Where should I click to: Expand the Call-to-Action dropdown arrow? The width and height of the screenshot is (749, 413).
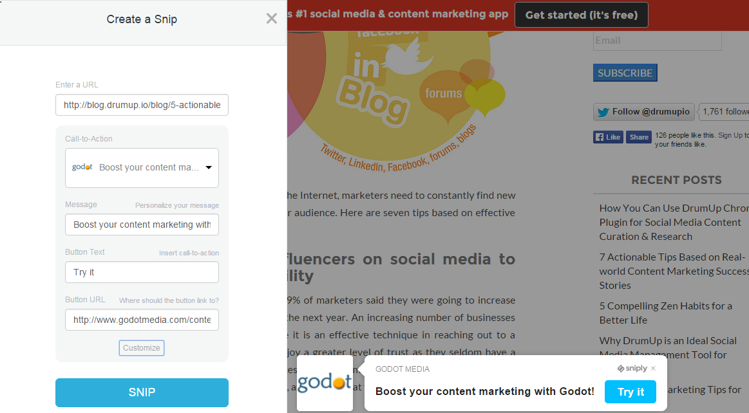(209, 167)
